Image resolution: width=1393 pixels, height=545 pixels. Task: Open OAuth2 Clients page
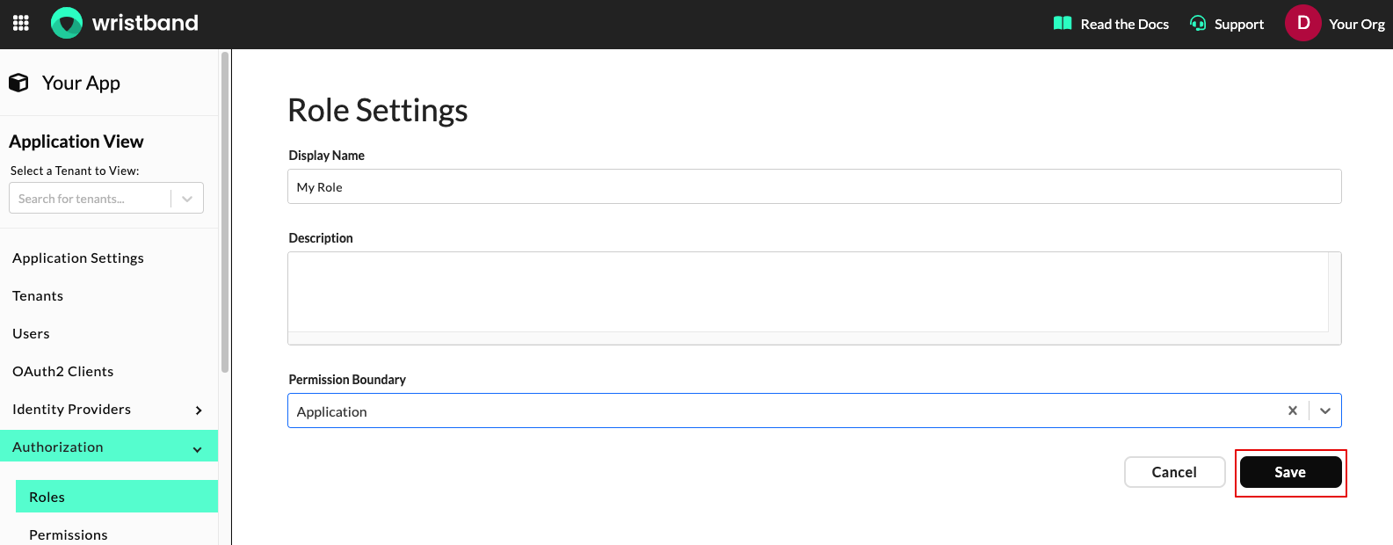tap(63, 372)
